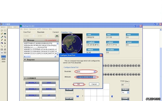This screenshot has height=101, width=162.
Task: Click satellite indicator number 16
Action: [x=106, y=66]
